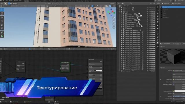Hide INSIDE FLOORS collection via eye icon
This screenshot has height=104, width=185.
pos(150,26)
